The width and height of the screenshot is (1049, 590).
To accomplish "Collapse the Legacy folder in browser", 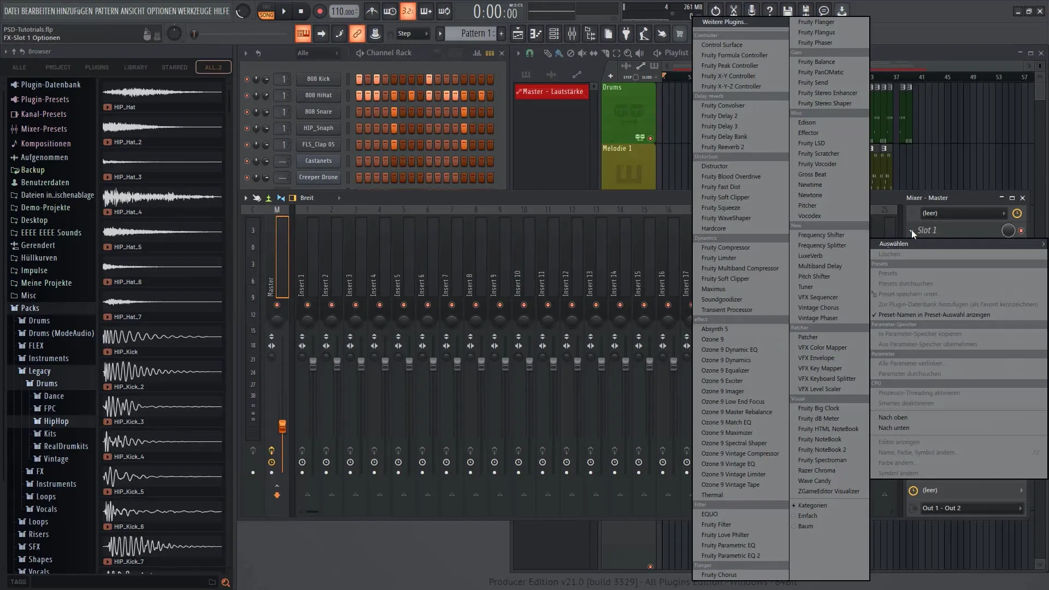I will 39,371.
